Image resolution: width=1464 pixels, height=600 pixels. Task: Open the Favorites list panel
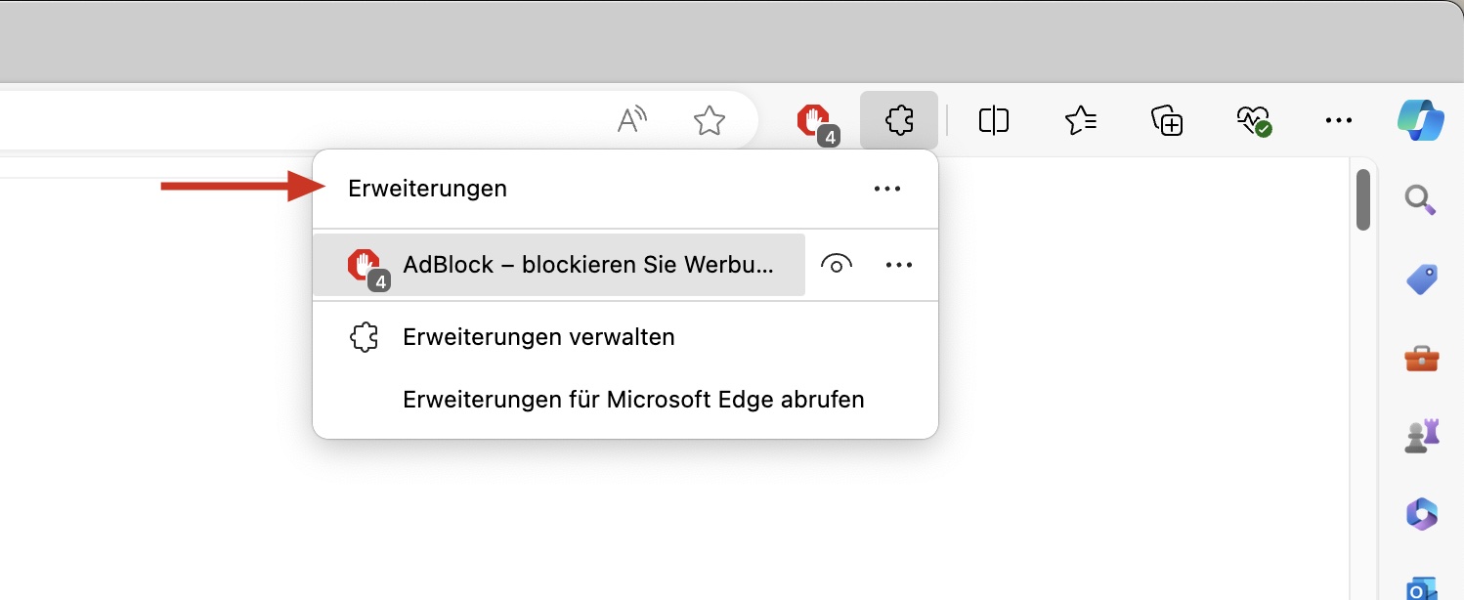click(1080, 120)
